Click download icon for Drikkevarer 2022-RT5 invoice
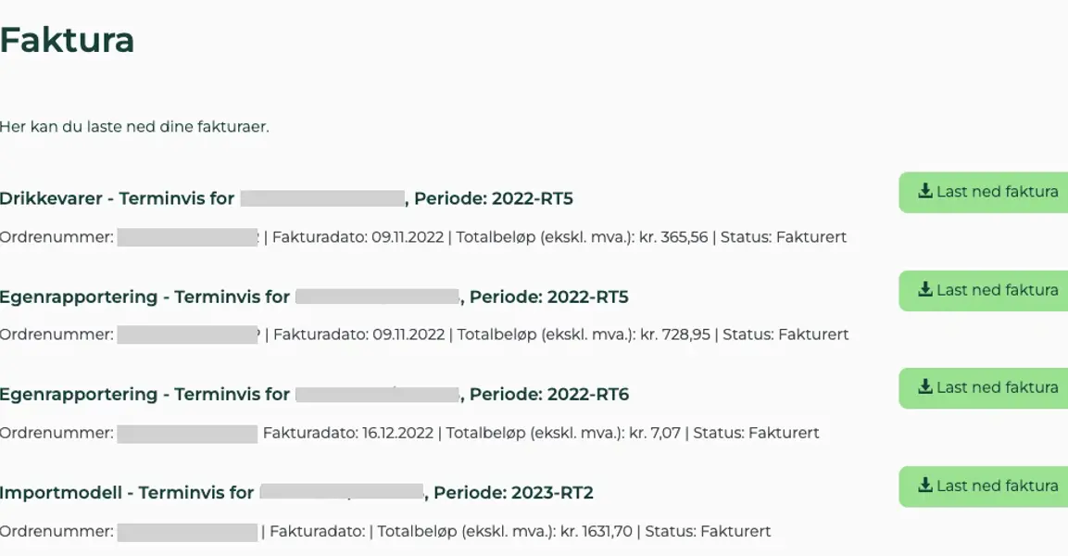1068x556 pixels. pos(924,192)
